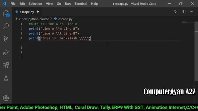Split the editor to the right
Viewport: 198px width, 111px height.
183,12
